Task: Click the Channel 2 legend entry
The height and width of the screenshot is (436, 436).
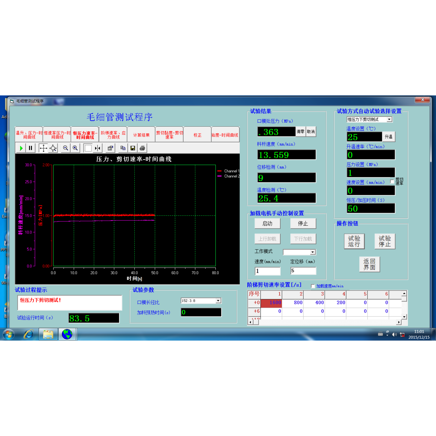Action: point(228,176)
